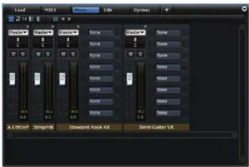Open fifth None insert slot of Steel Guitar VX
Viewport: 249px width, 167px height.
click(x=168, y=78)
